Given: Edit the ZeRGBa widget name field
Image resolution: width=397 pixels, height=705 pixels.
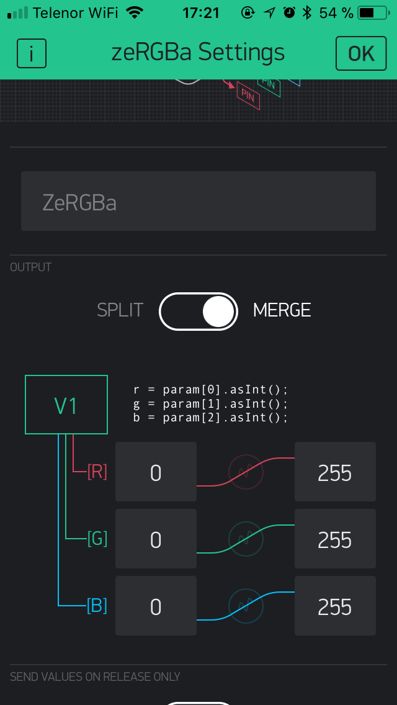Looking at the screenshot, I should coord(198,202).
